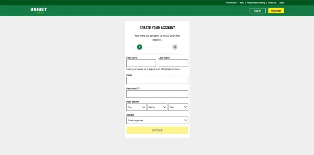Click the Date of birth label
The image size is (314, 155).
(132, 102)
